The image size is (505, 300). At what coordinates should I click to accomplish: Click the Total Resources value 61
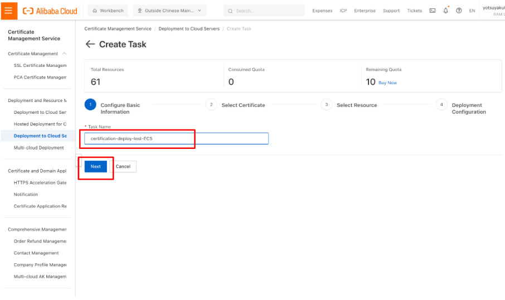tap(95, 82)
